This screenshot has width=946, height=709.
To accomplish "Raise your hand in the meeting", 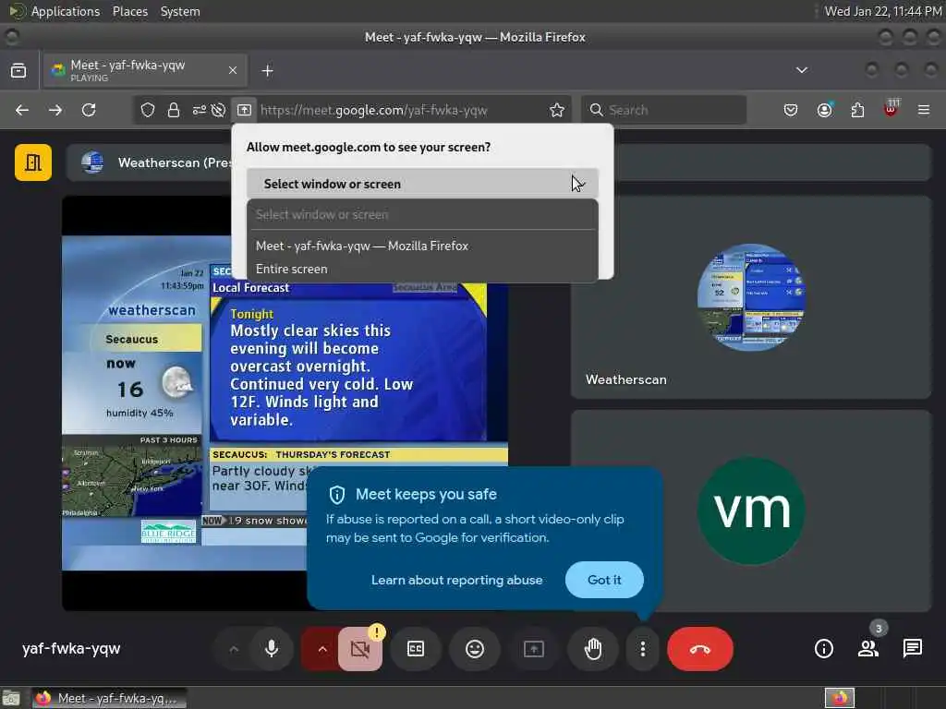I will tap(593, 649).
